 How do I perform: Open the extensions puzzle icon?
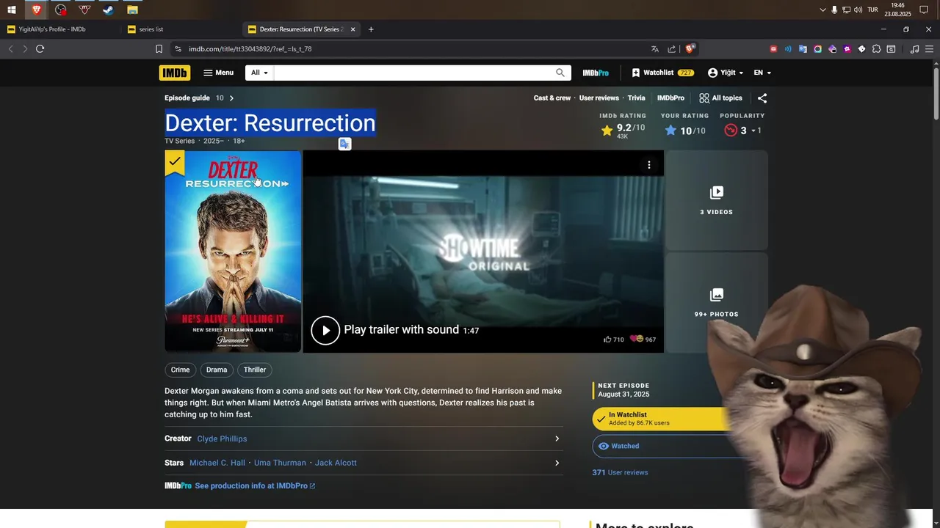click(x=876, y=49)
